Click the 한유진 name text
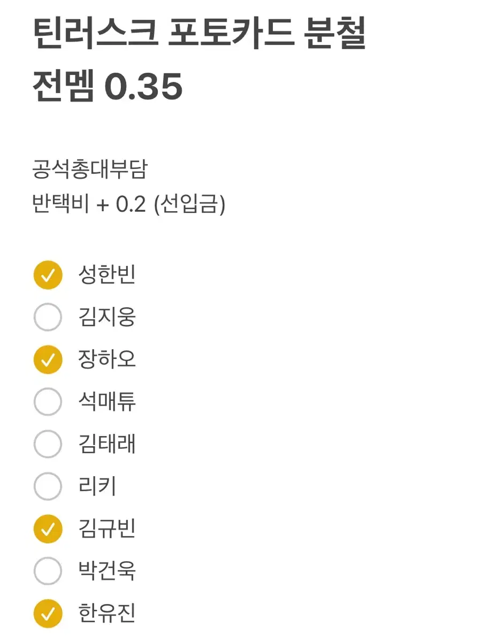This screenshot has height=642, width=496. click(107, 613)
